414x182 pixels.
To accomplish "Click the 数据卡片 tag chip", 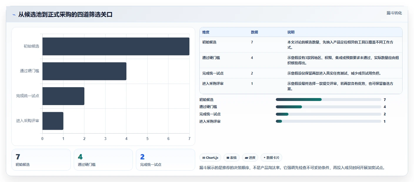I will (271, 158).
